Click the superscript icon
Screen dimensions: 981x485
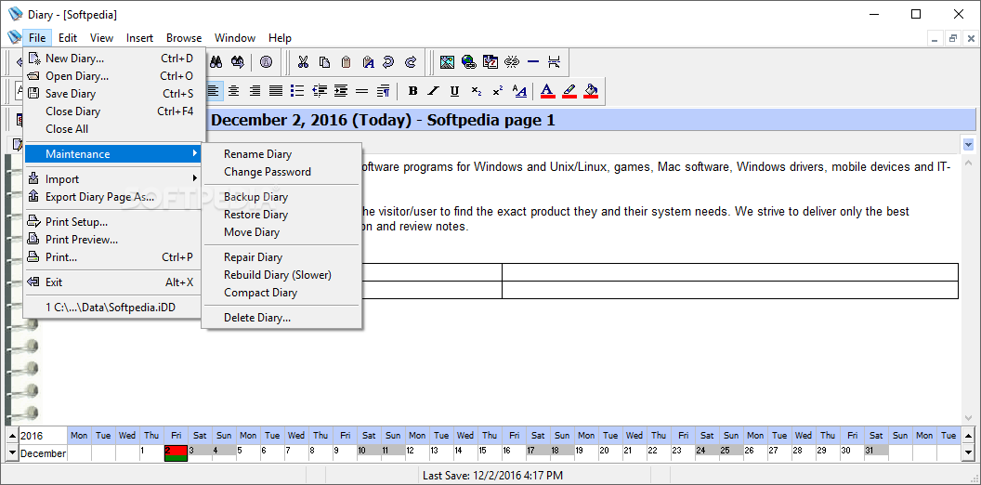coord(497,91)
